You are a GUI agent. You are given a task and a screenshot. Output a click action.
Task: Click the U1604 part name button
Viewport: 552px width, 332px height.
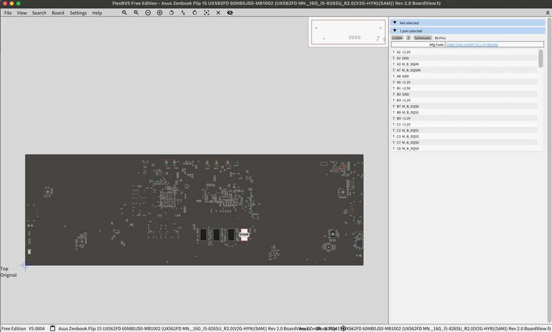(x=397, y=38)
